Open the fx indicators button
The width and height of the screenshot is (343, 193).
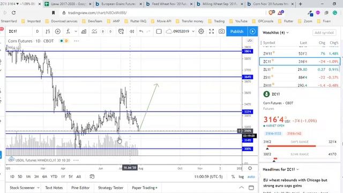click(68, 32)
